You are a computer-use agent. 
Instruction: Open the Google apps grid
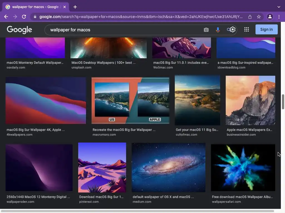(x=247, y=29)
